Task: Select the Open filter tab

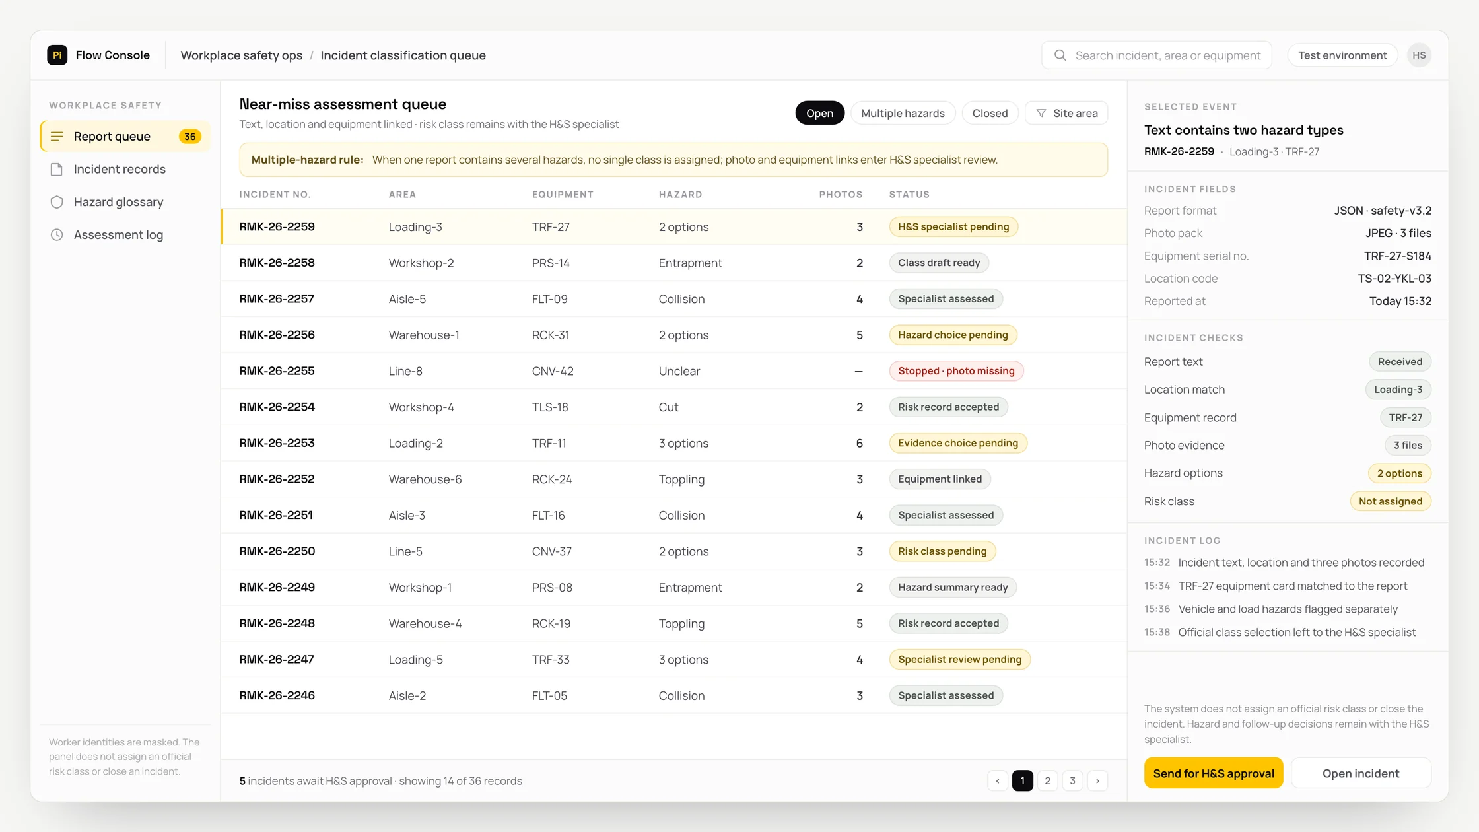Action: click(819, 113)
